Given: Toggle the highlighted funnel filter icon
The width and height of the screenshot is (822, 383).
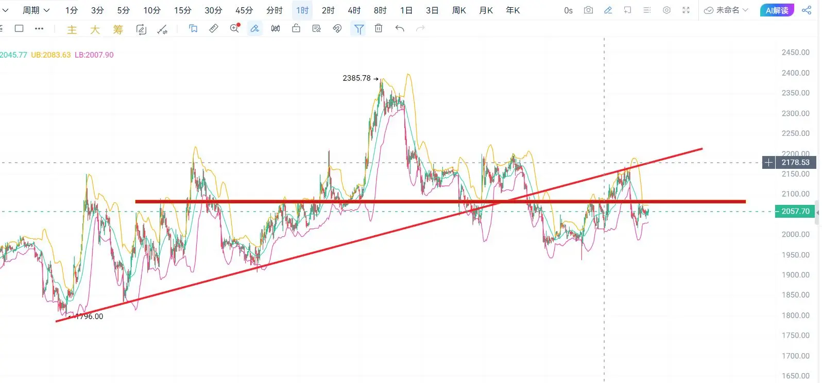Looking at the screenshot, I should click(358, 29).
